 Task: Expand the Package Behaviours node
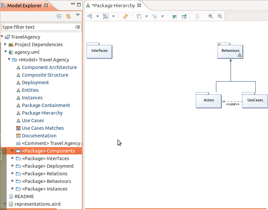pyautogui.click(x=13, y=181)
